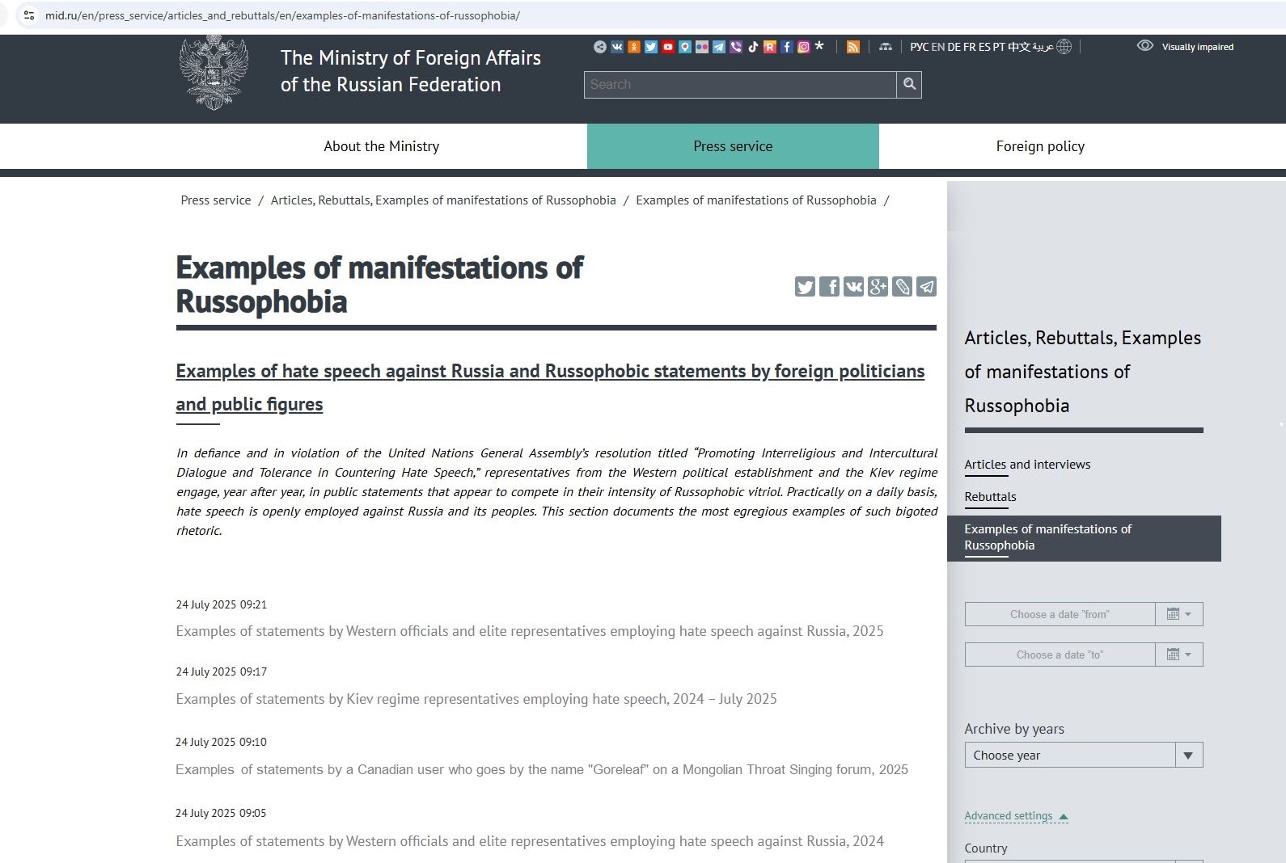Share this article on Google Plus
Screen dimensions: 1286x863
tap(878, 287)
